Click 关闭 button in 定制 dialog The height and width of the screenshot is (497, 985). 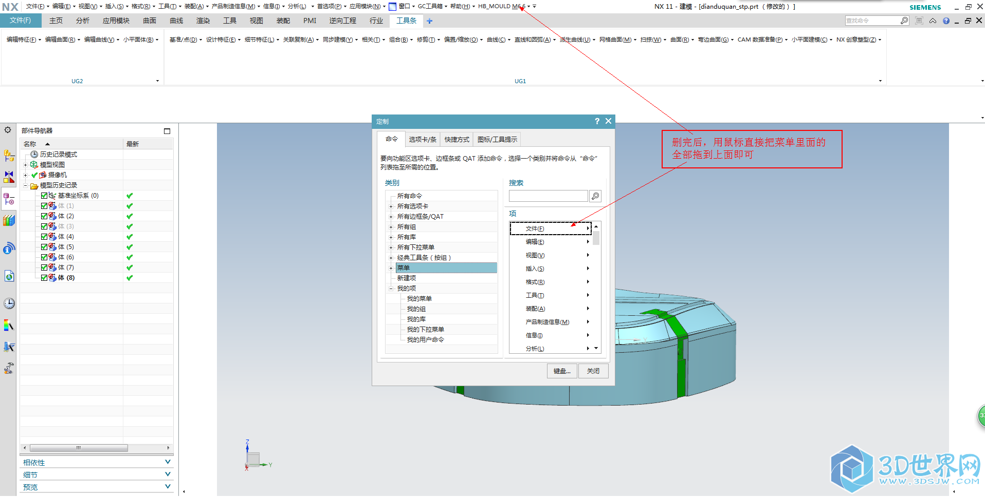pos(593,371)
